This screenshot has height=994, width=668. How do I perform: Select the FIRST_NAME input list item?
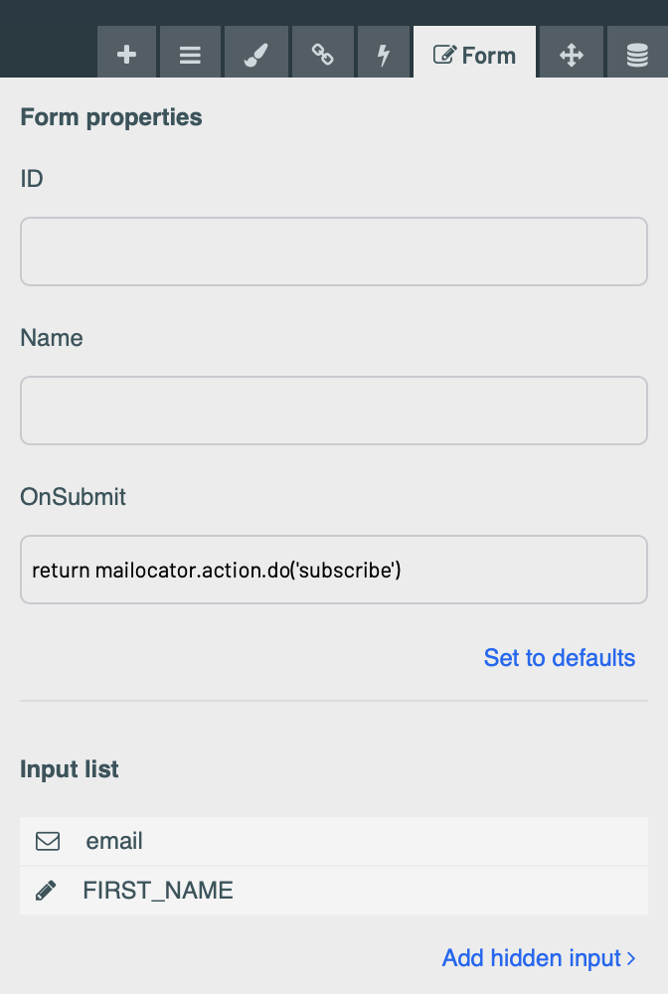(x=334, y=891)
